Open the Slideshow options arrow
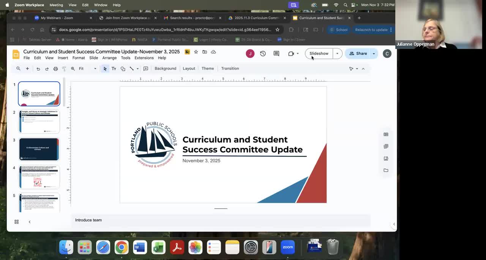Screen dimensions: 486x260 click(337, 53)
